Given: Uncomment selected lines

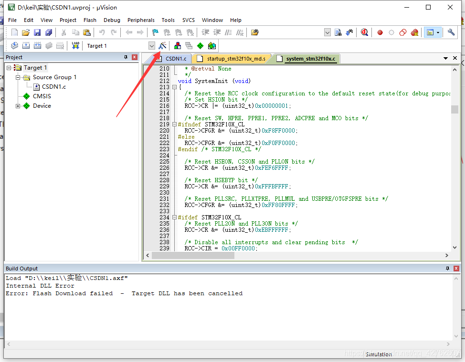Looking at the screenshot, I should [x=240, y=32].
